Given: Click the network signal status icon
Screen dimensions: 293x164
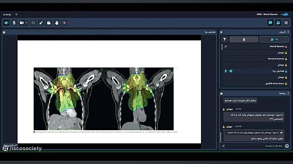Looking at the screenshot, I should pos(16,14).
